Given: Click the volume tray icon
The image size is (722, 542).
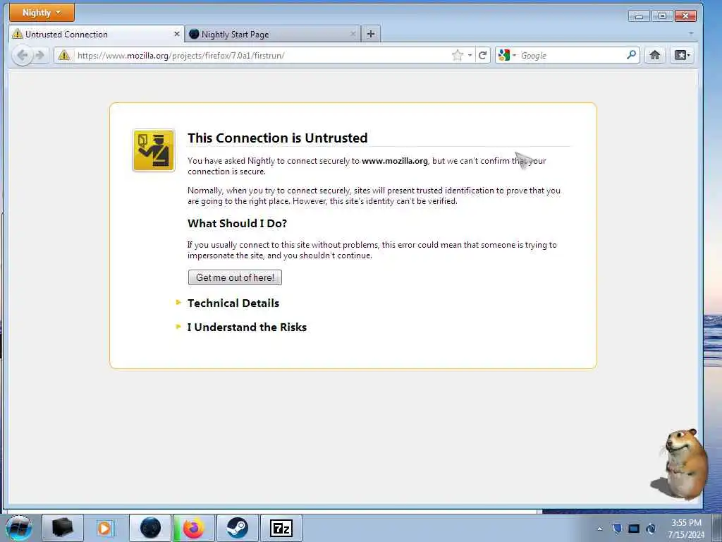Looking at the screenshot, I should coord(651,528).
